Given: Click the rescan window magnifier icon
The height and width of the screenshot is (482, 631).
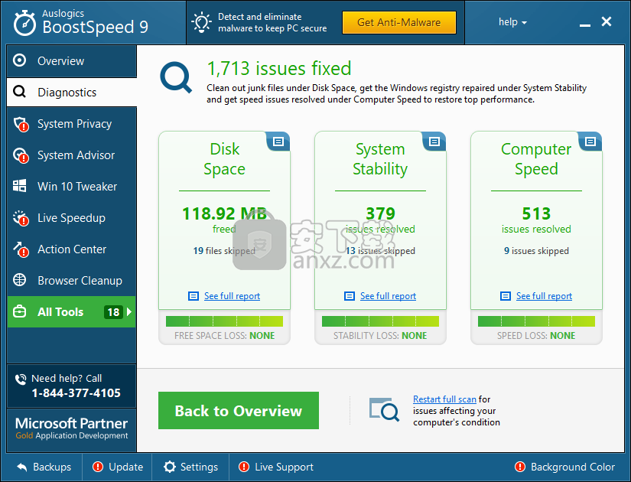Looking at the screenshot, I should pyautogui.click(x=384, y=409).
